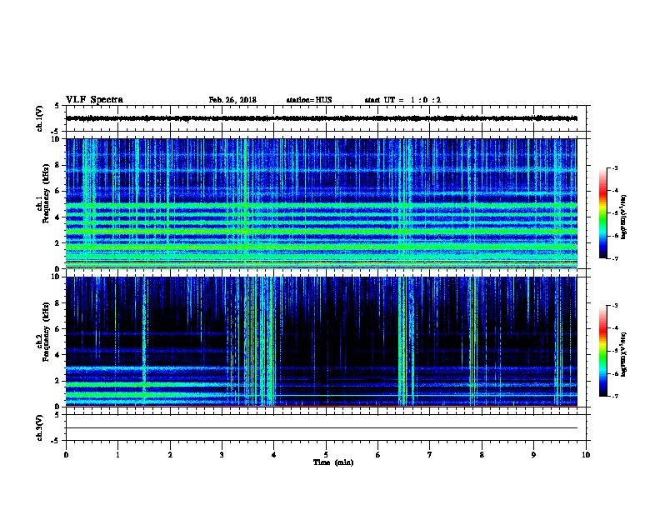Click the ch.1 "Frequency (kHz)" axis label
Image resolution: width=660 pixels, height=510 pixels.
[x=46, y=192]
